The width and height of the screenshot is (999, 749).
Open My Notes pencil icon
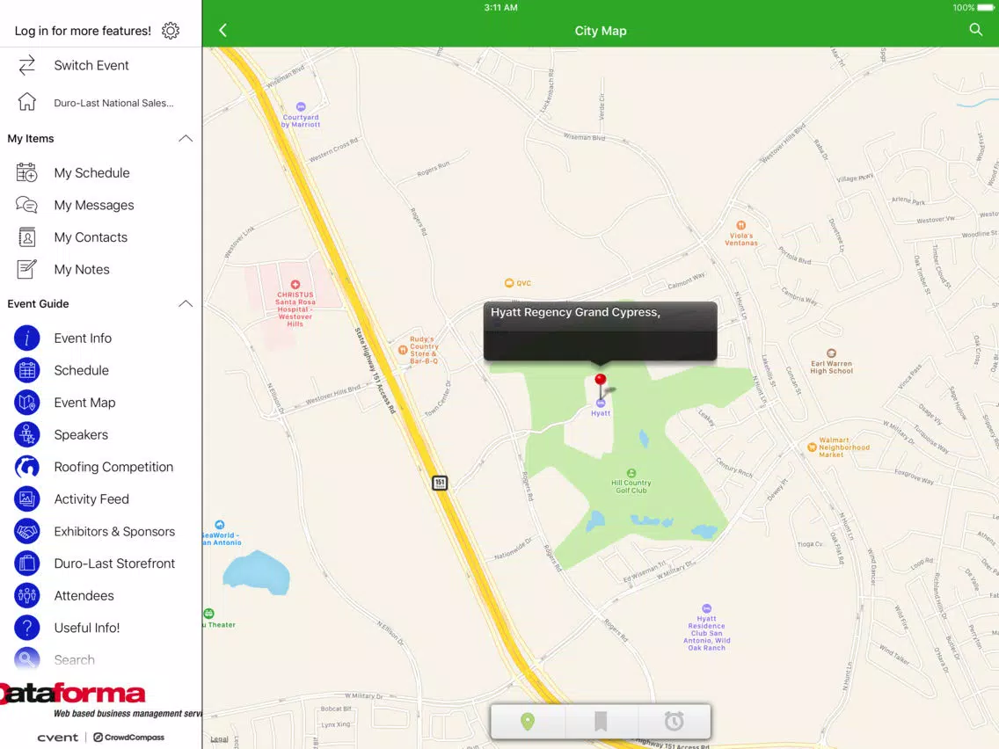point(26,269)
